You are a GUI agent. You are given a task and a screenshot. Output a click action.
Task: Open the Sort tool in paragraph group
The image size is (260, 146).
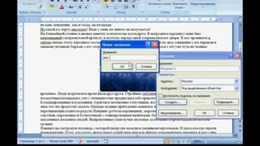[126, 6]
